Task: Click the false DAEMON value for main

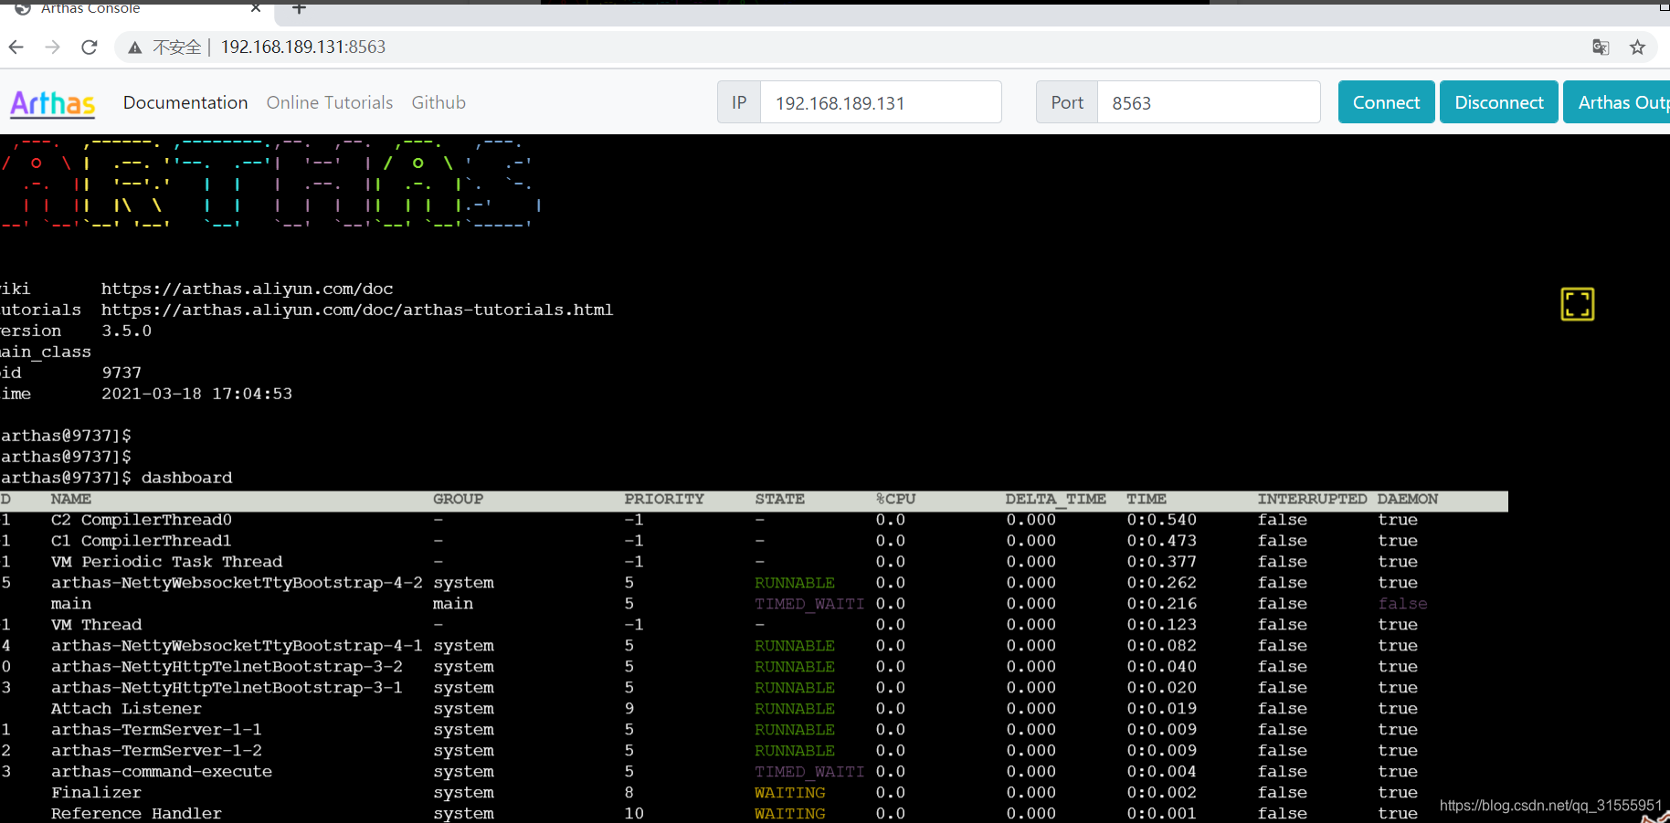Action: 1403,604
